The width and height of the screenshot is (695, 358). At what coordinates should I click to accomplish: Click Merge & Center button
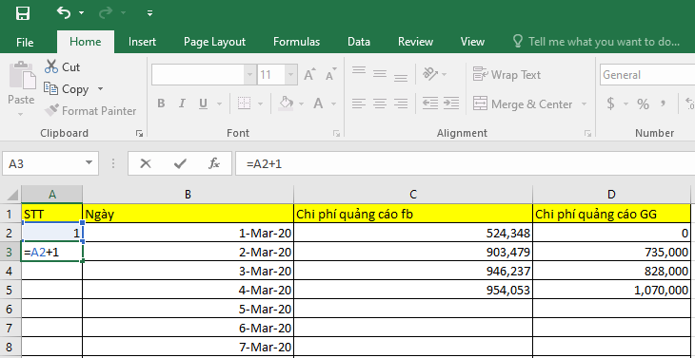click(x=523, y=104)
